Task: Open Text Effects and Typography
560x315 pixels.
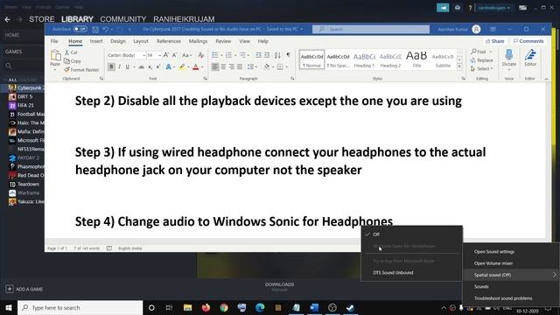Action: (x=168, y=66)
